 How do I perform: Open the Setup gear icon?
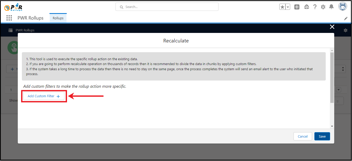(323, 7)
